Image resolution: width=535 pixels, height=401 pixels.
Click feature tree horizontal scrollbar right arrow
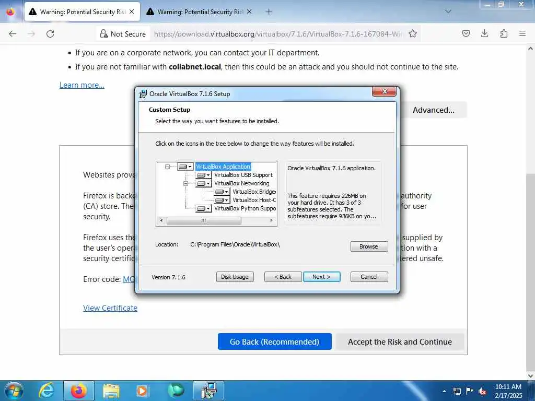pyautogui.click(x=271, y=221)
